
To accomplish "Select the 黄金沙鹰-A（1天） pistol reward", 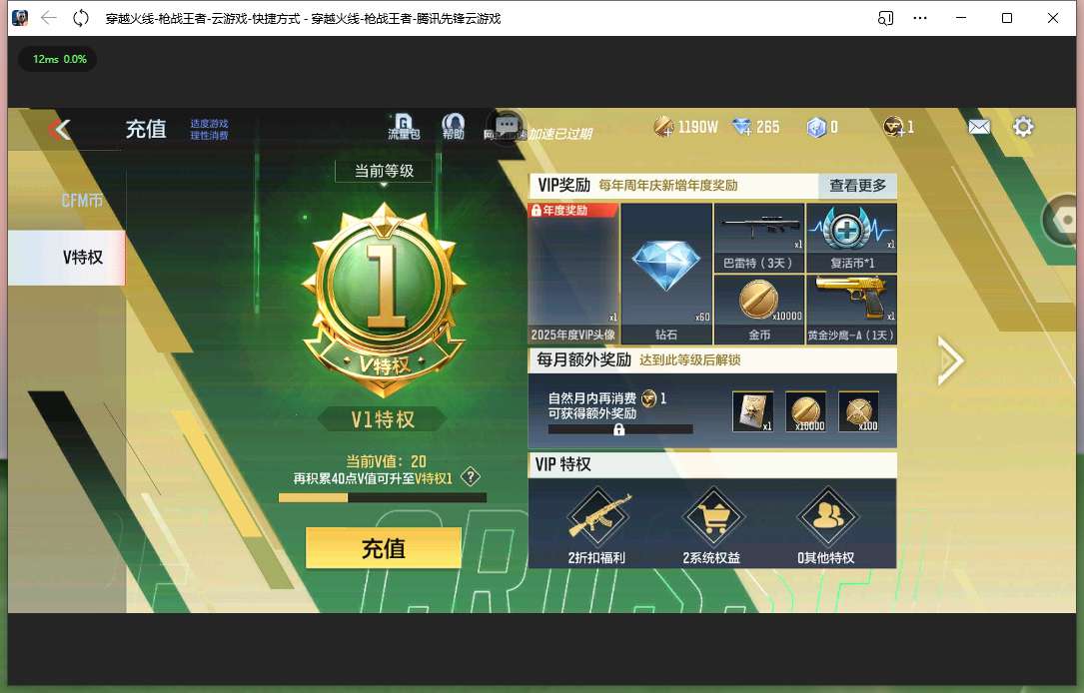I will (x=851, y=310).
